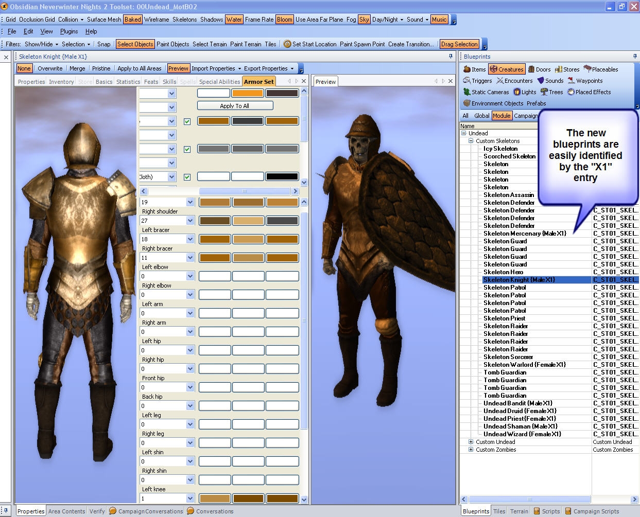The height and width of the screenshot is (517, 640).
Task: Click the Apply to All Areas button
Action: pyautogui.click(x=139, y=68)
